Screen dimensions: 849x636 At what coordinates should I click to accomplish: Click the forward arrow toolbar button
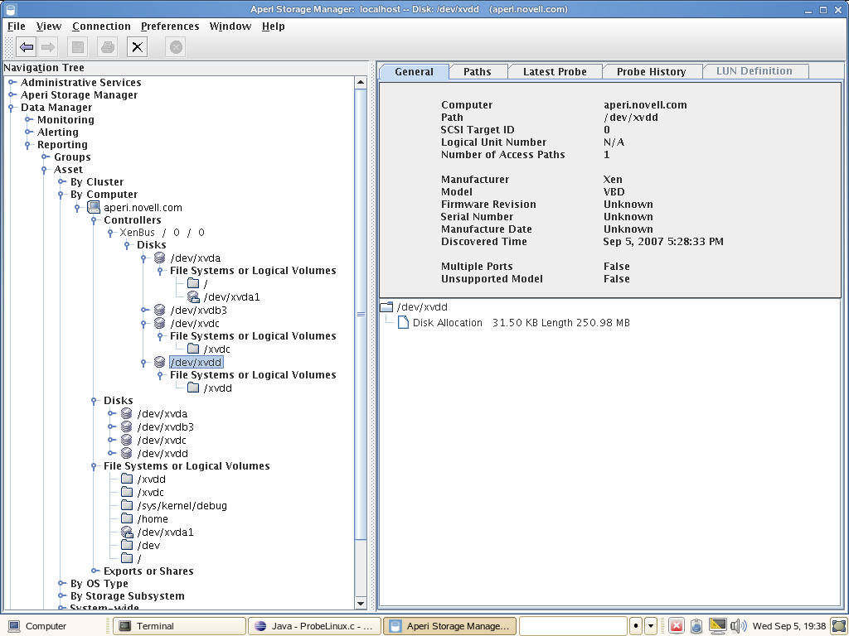(x=48, y=47)
